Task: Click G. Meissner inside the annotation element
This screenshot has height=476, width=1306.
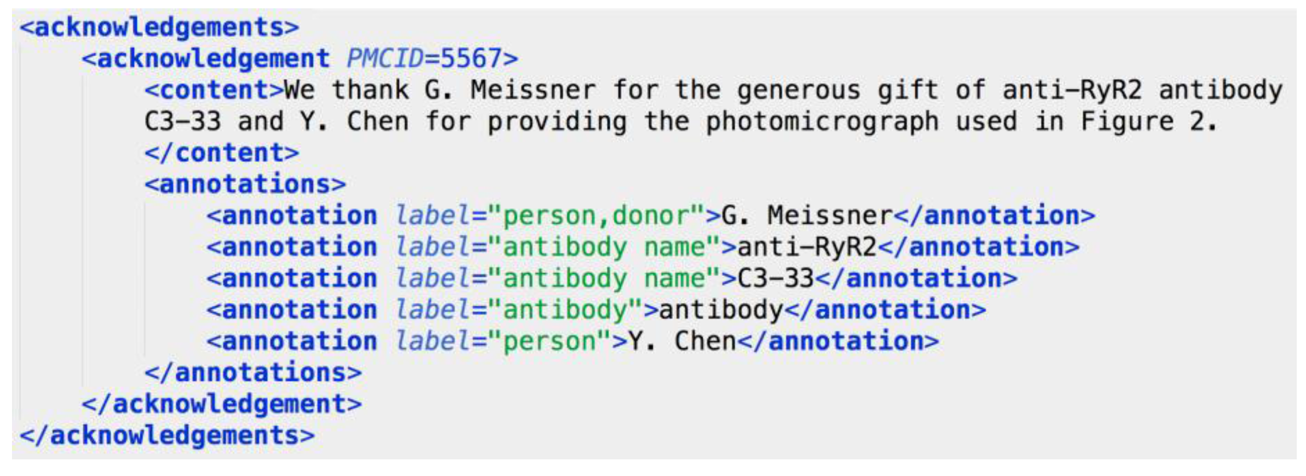Action: point(806,216)
